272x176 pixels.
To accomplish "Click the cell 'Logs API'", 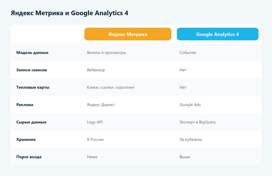I will coord(95,122).
